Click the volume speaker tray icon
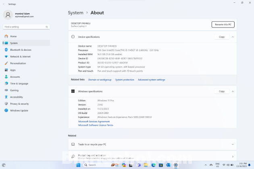The height and width of the screenshot is (169, 254). coord(228,165)
